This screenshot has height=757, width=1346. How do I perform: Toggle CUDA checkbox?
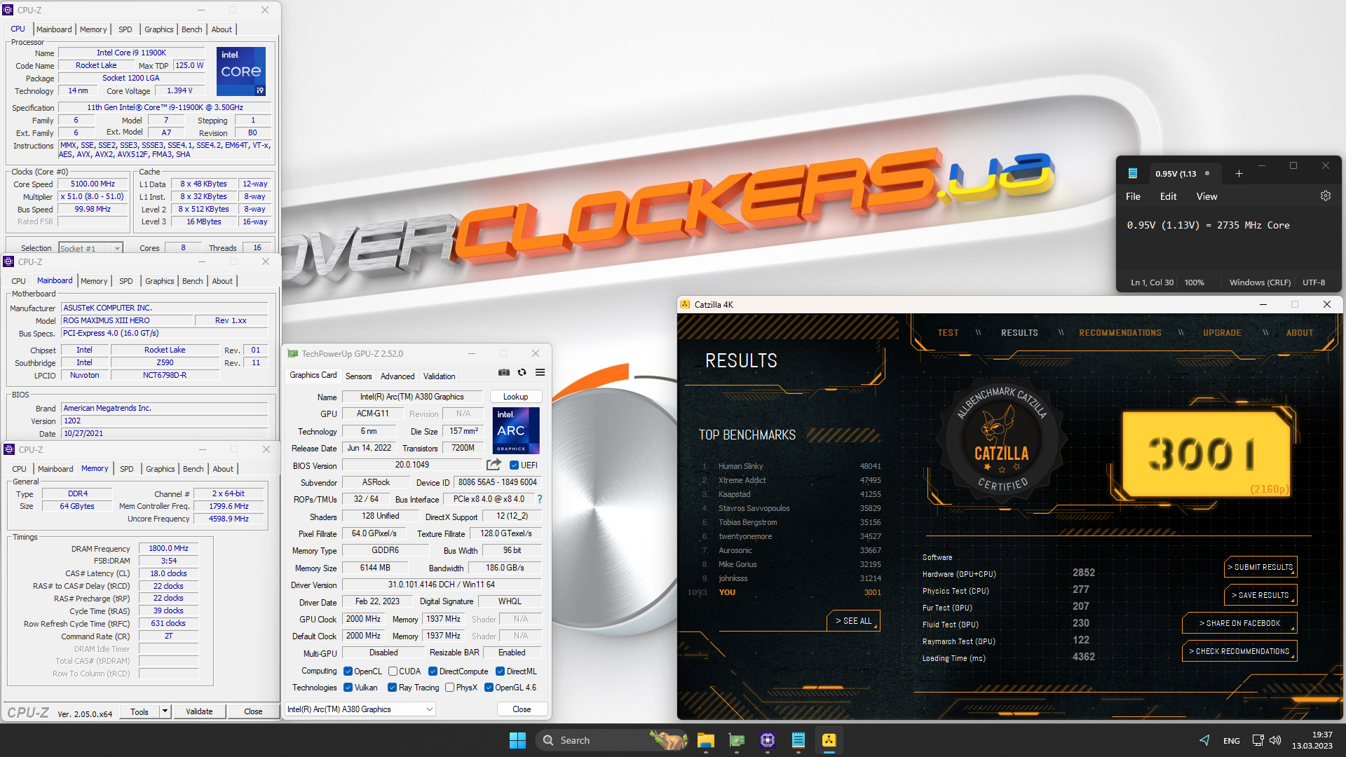(x=393, y=671)
